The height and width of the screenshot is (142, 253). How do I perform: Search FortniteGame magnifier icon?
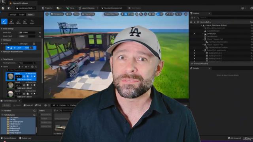click(34, 115)
